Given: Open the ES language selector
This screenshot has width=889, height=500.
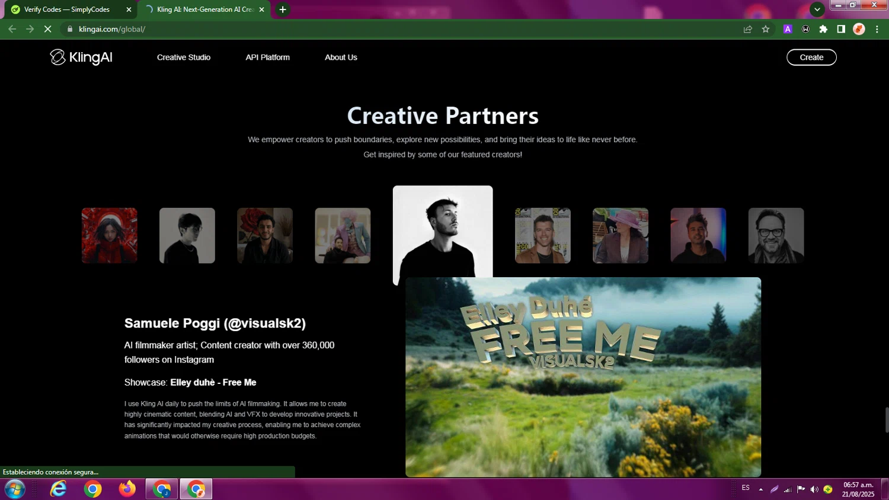Looking at the screenshot, I should point(746,488).
